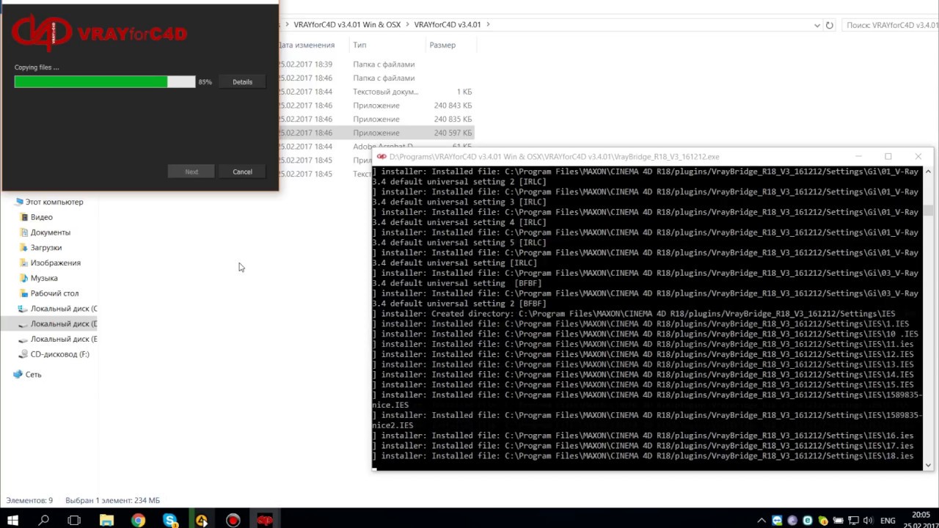Image resolution: width=939 pixels, height=528 pixels.
Task: Select the 240 835 КБ application row
Action: tap(376, 119)
